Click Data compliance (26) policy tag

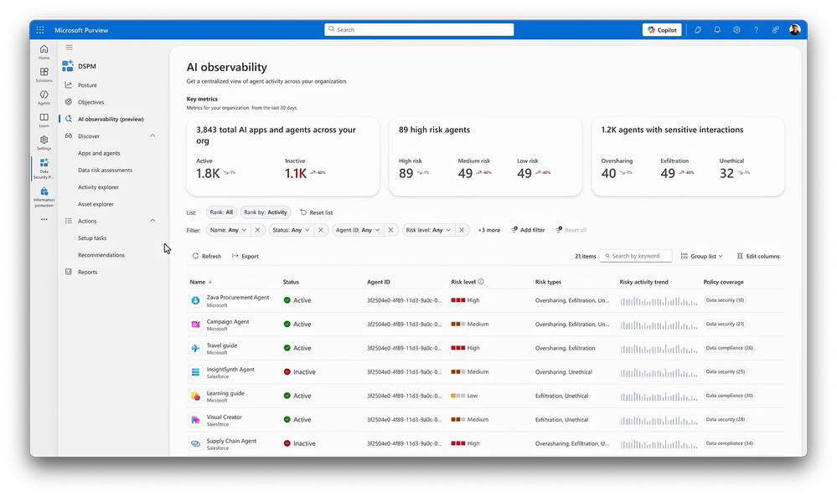coord(729,348)
